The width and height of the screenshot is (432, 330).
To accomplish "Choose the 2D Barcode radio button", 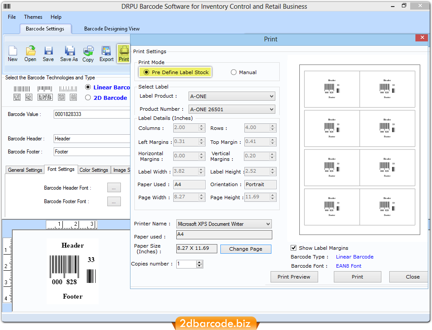I will pyautogui.click(x=88, y=98).
